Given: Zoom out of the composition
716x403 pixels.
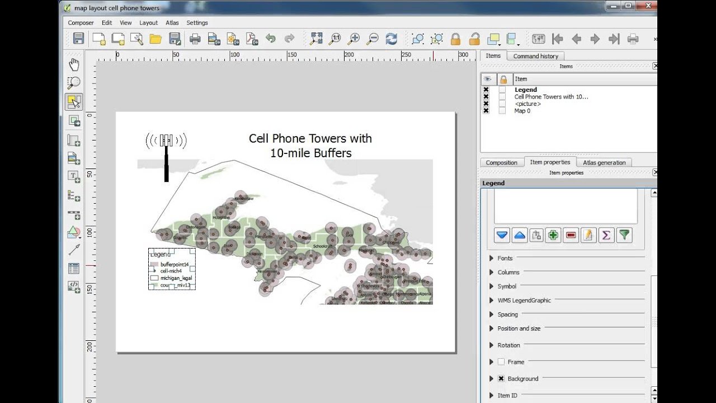Looking at the screenshot, I should pos(373,39).
